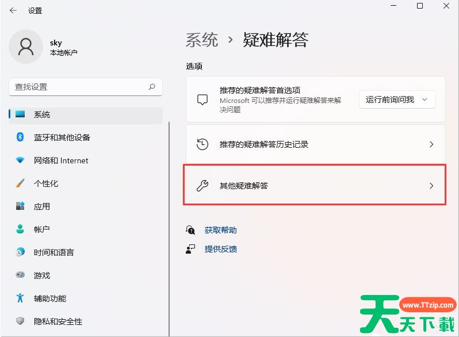Minimize the Settings window
The height and width of the screenshot is (337, 459).
[393, 6]
